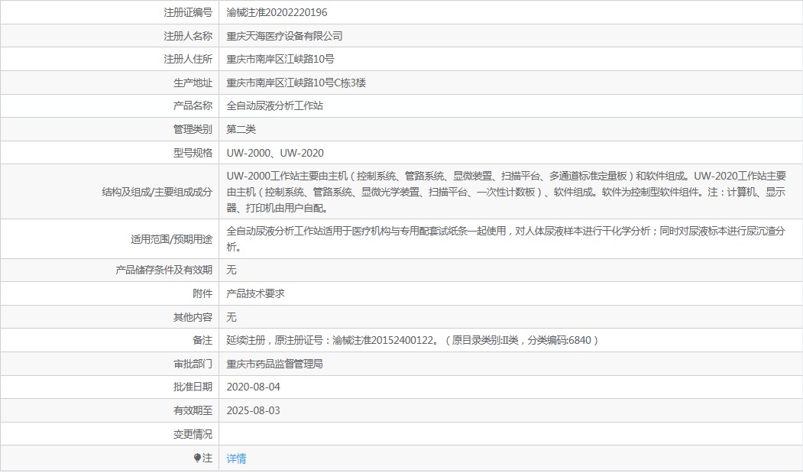Click the 注册人名称 label

pyautogui.click(x=188, y=36)
